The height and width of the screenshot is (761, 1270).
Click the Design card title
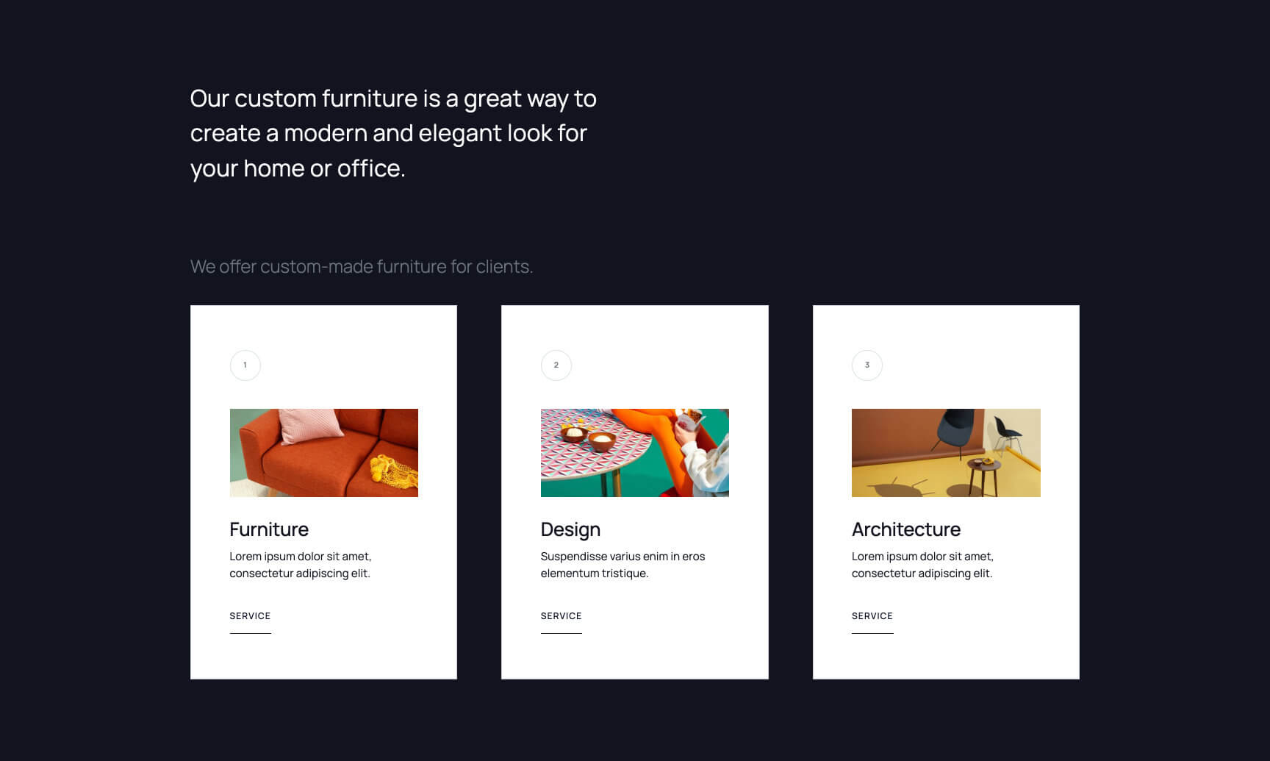click(x=570, y=530)
